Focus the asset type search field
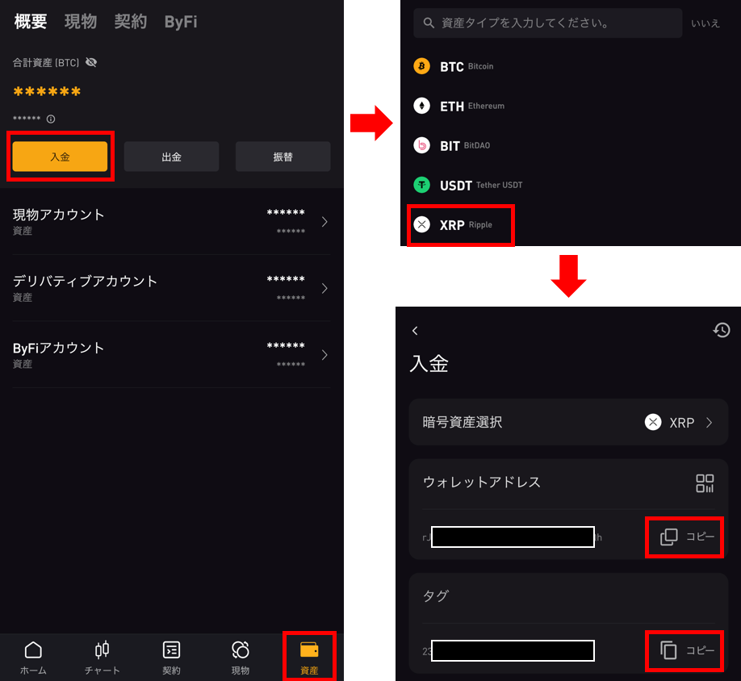Screen dimensions: 741x681 point(548,23)
